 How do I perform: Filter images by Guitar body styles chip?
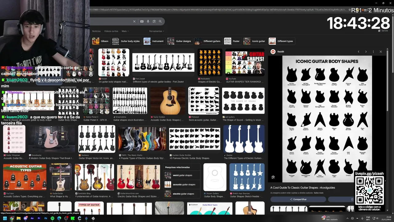coord(126,41)
